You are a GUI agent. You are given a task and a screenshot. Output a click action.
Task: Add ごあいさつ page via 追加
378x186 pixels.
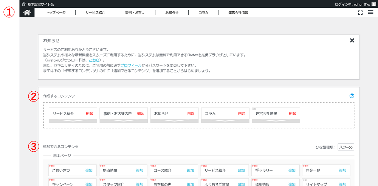[89, 171]
